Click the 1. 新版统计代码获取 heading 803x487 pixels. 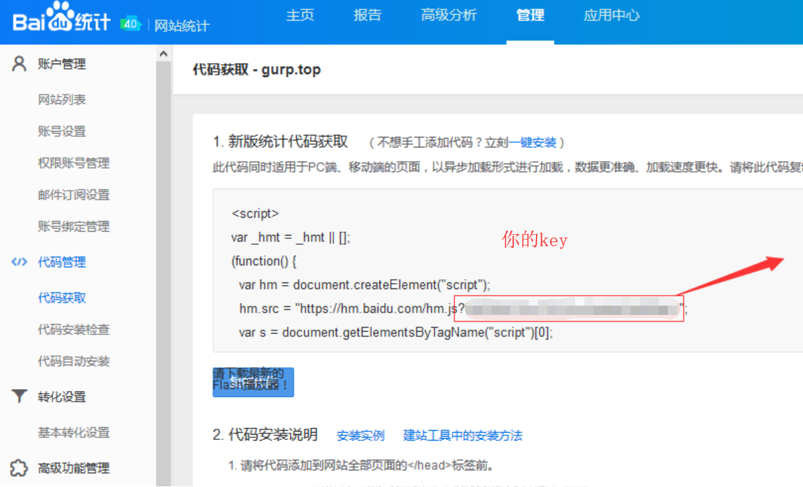pos(280,142)
